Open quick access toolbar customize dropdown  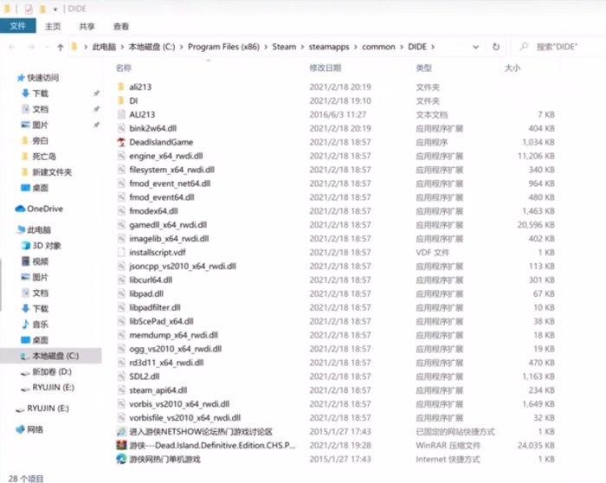coord(55,9)
